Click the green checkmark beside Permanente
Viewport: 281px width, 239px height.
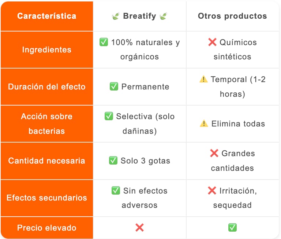pyautogui.click(x=114, y=87)
